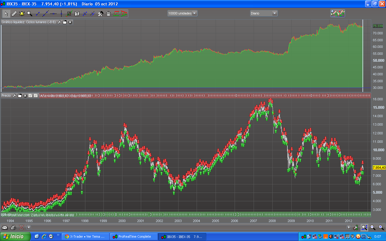
Task: Open the hammer and wrench tools icon
Action: pos(101,14)
